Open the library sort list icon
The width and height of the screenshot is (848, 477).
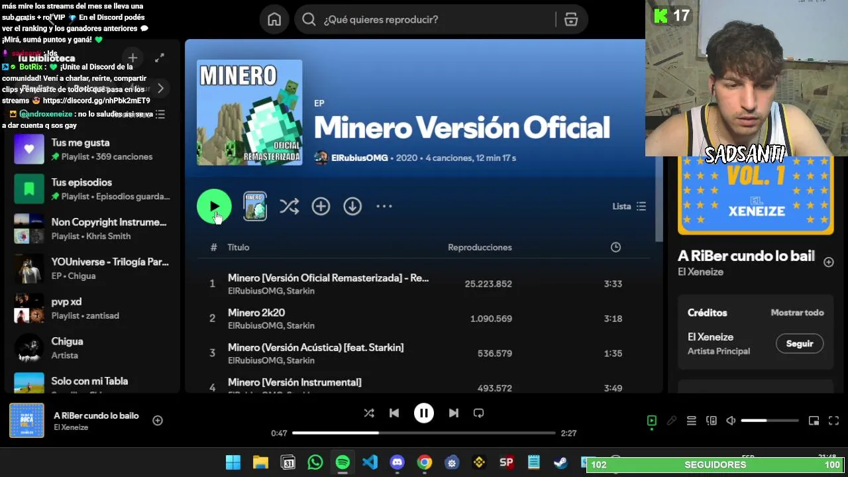click(x=160, y=114)
